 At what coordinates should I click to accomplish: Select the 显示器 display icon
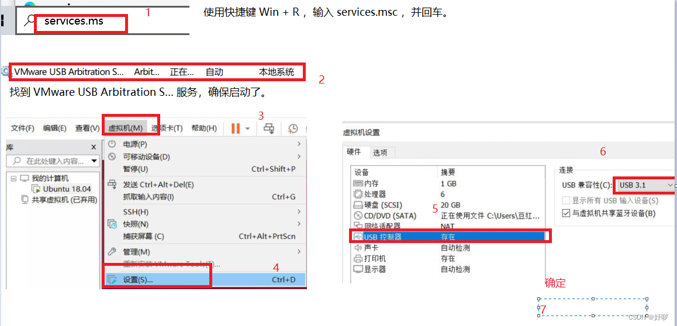click(358, 269)
